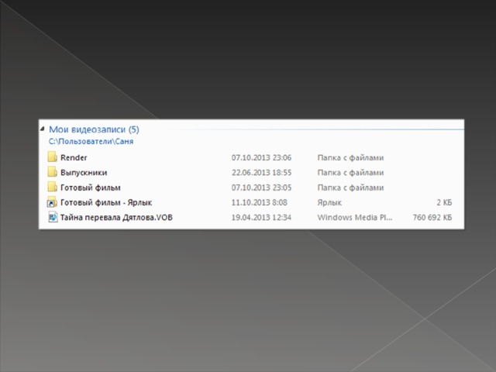This screenshot has width=496, height=372.
Task: Click the type Ярлык in shortcut row
Action: [329, 202]
